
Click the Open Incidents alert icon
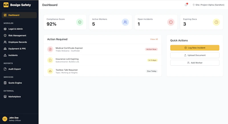[x=171, y=22]
